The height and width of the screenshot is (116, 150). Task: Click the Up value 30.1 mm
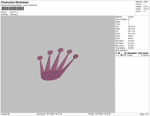131,31
